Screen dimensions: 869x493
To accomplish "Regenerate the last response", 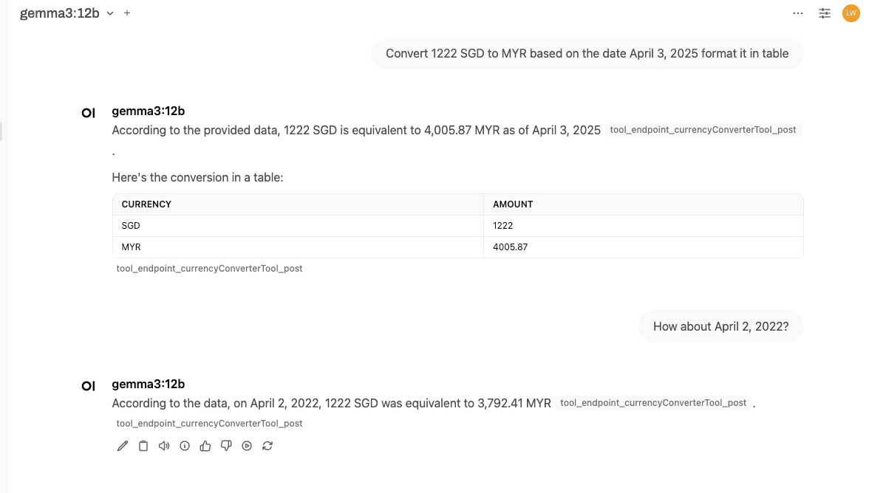I will click(x=267, y=446).
